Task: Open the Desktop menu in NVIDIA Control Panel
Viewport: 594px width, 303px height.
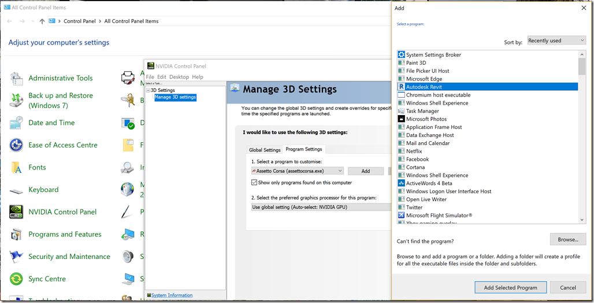Action: [179, 77]
